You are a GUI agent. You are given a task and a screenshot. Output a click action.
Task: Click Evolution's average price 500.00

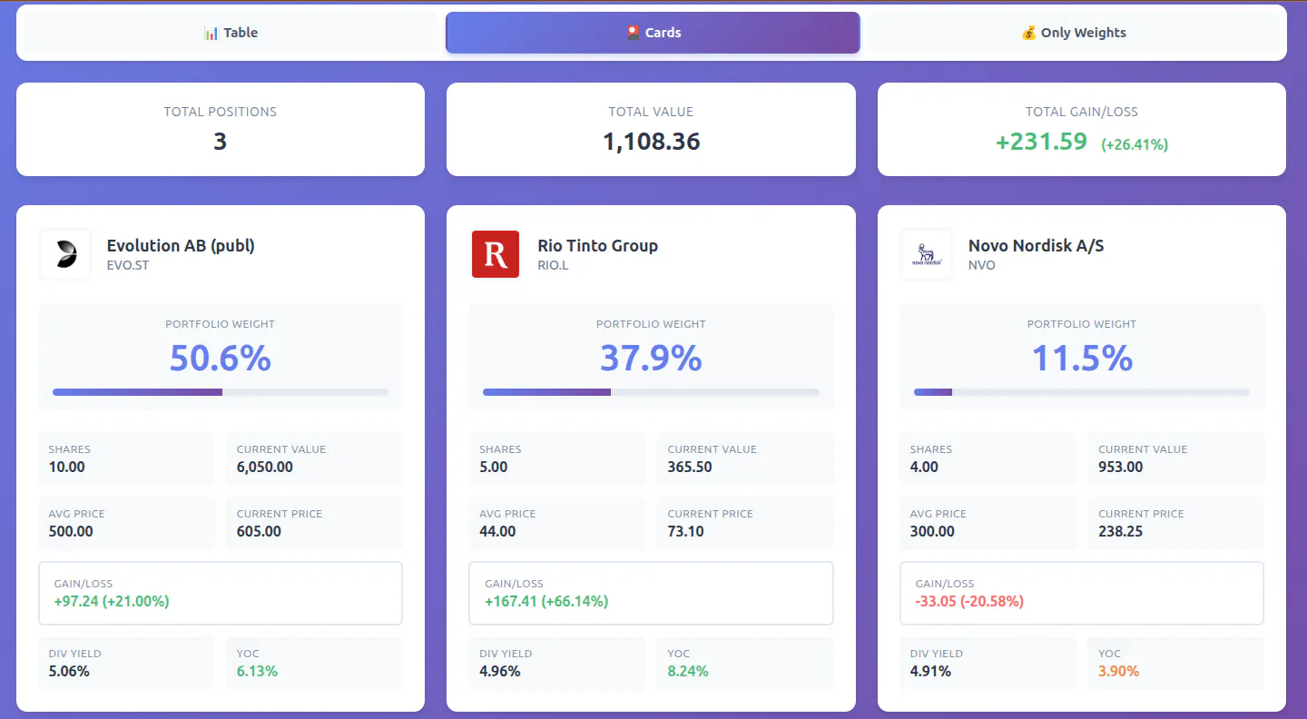(71, 531)
